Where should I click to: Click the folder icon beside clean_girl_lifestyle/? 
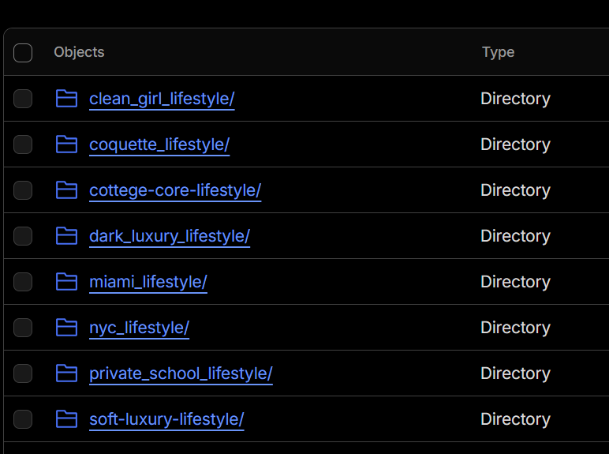(x=66, y=99)
